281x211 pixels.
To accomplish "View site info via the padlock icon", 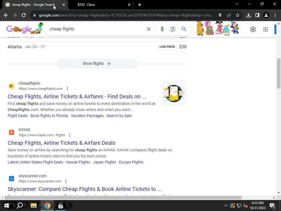I will [34, 15].
